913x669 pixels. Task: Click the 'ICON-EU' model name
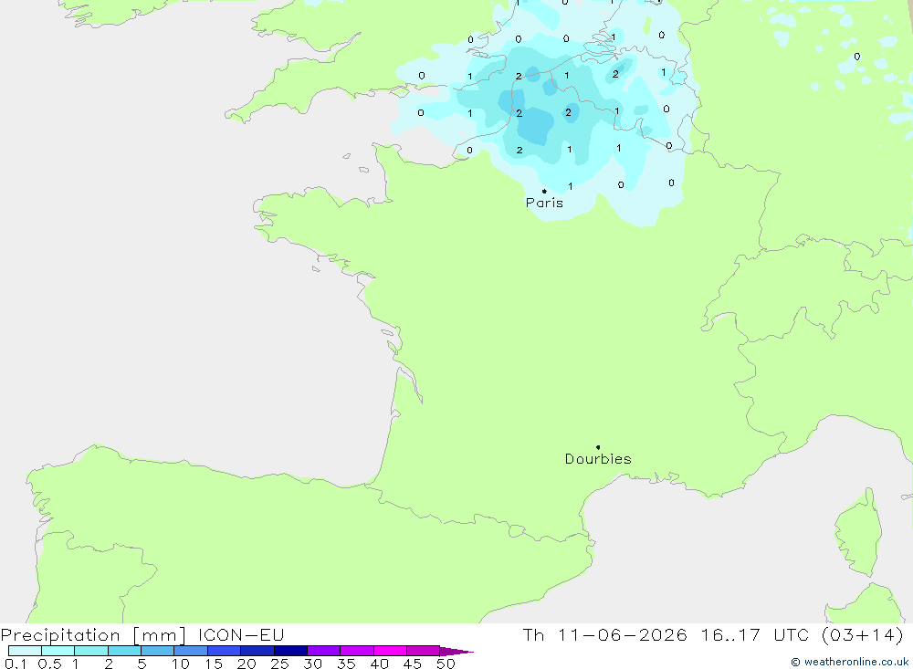(x=241, y=635)
